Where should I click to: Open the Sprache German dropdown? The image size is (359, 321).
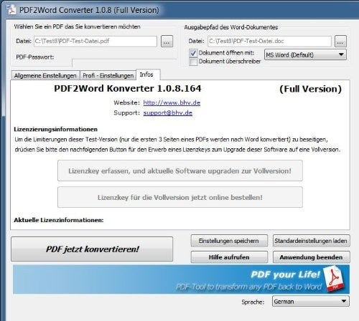(x=311, y=301)
